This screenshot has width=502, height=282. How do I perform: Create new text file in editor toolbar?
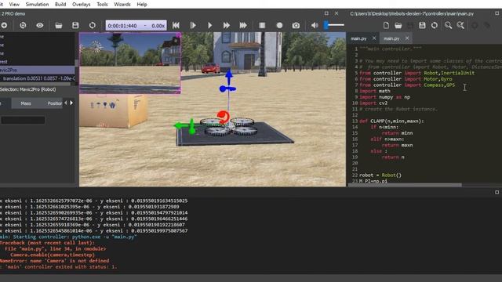coord(386,25)
